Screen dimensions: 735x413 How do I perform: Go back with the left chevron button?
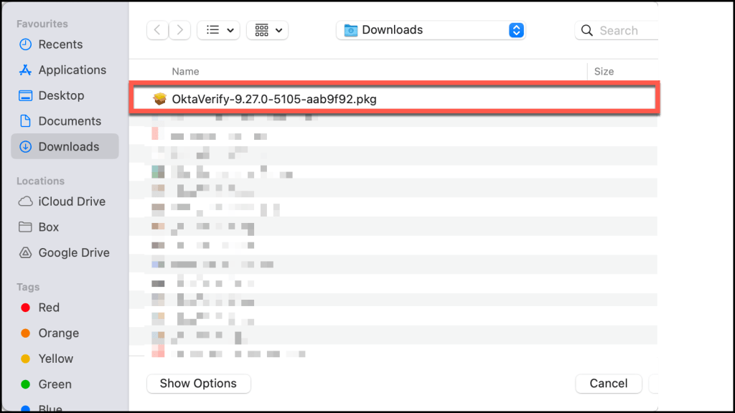click(158, 30)
